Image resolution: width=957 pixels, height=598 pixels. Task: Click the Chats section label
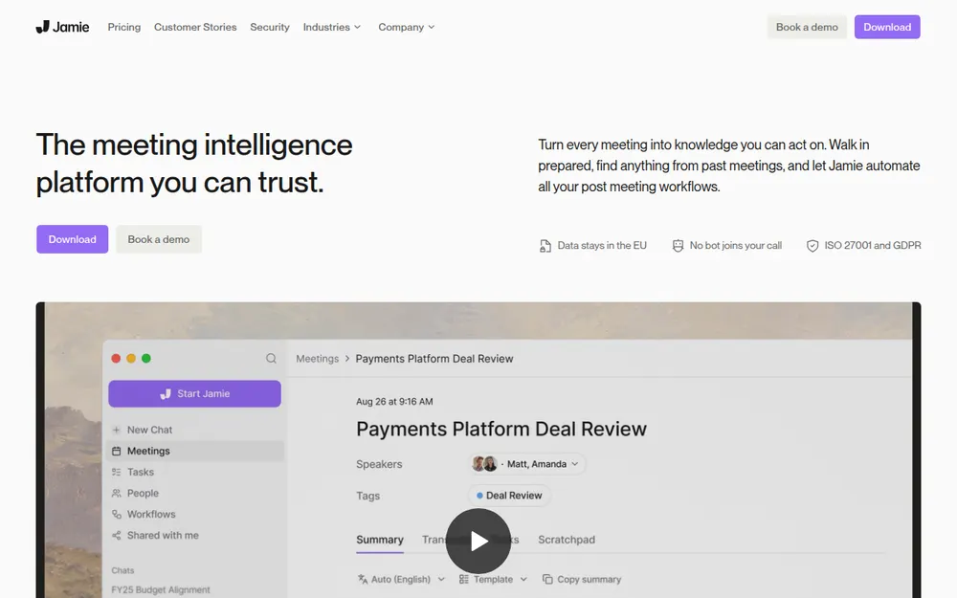tap(122, 570)
